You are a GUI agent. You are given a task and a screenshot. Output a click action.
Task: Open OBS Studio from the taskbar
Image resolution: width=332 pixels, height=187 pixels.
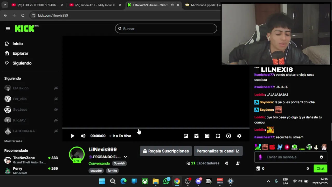(x=188, y=181)
